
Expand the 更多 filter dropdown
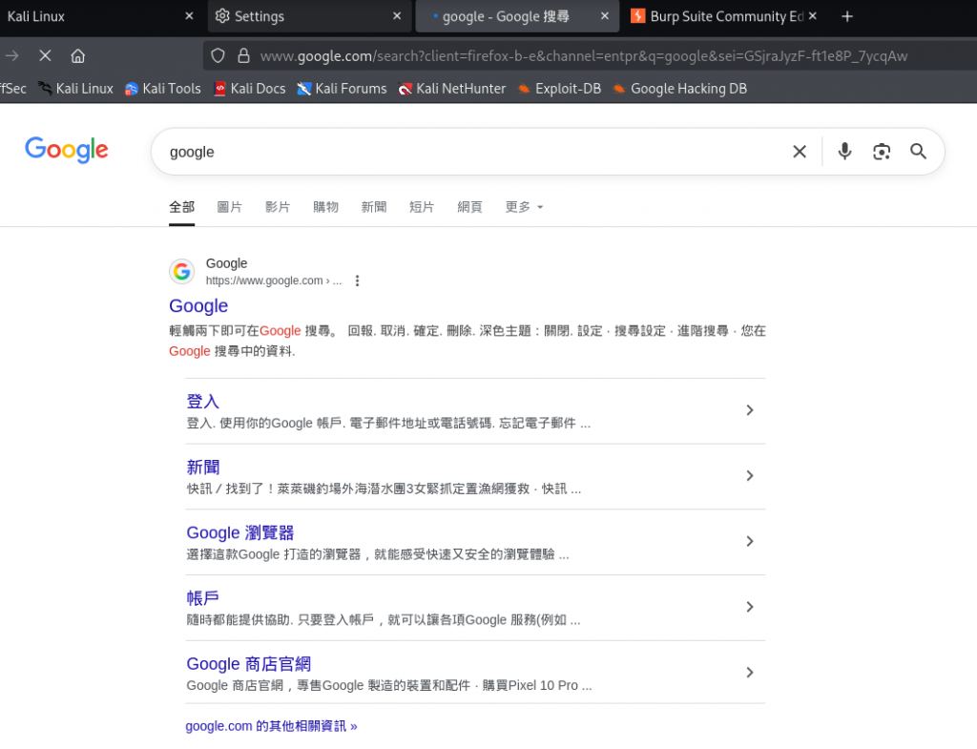(524, 207)
